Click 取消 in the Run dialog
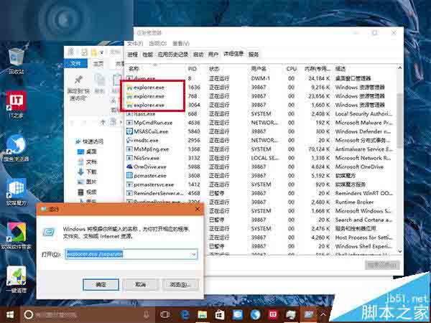This screenshot has height=323, width=431. point(141,284)
